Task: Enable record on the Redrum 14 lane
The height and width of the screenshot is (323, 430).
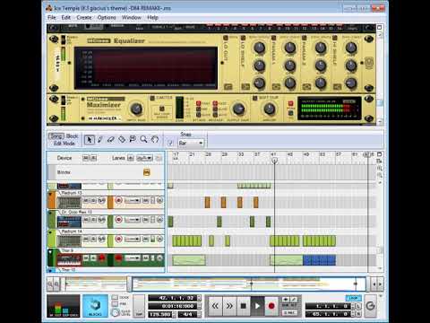Action: point(119,239)
